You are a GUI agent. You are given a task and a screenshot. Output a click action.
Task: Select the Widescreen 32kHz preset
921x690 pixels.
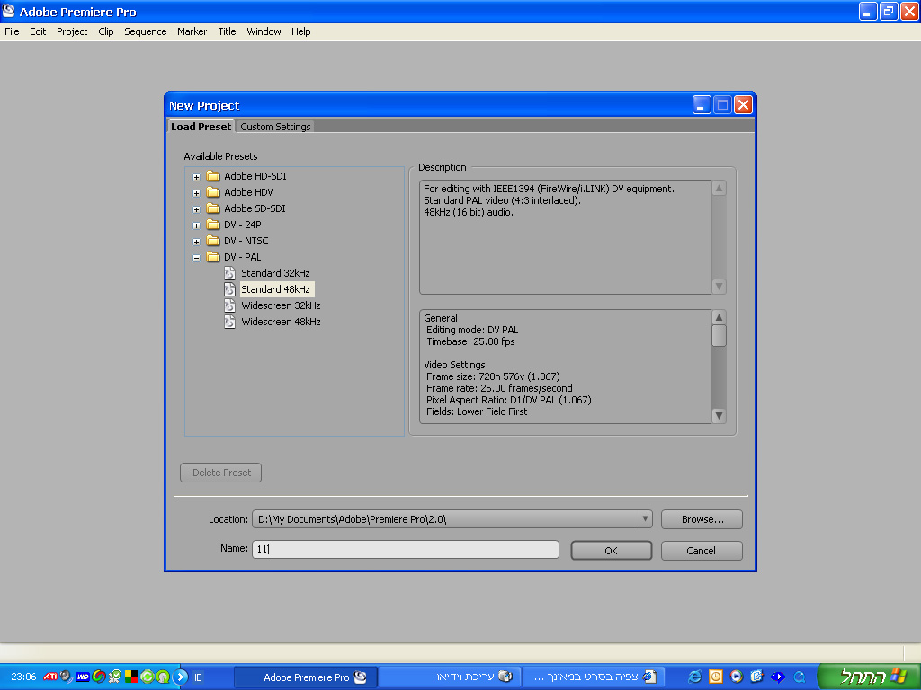[281, 305]
